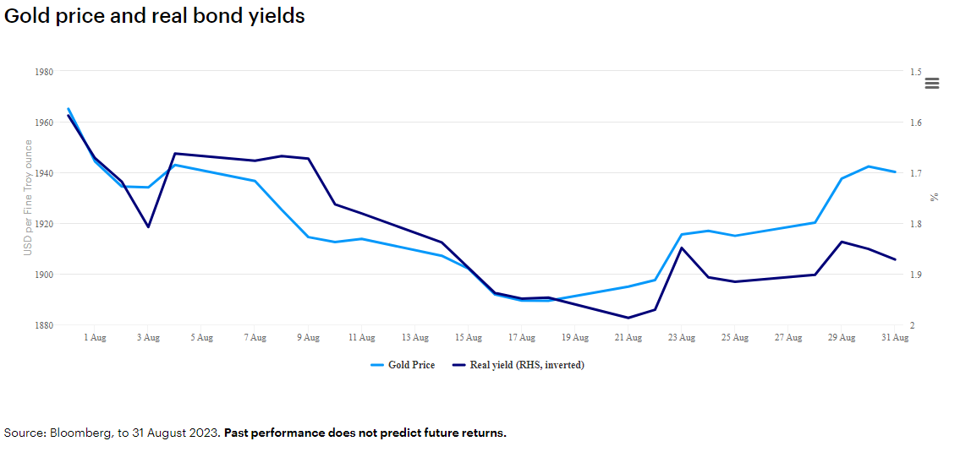Click the '15 Aug' x-axis label

(x=468, y=338)
